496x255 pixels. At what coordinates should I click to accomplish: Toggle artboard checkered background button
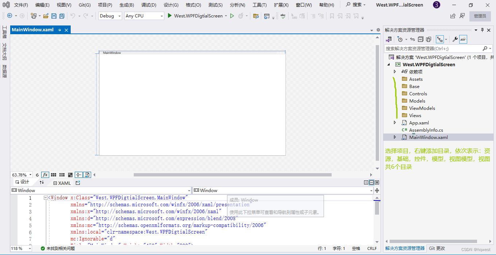70,175
